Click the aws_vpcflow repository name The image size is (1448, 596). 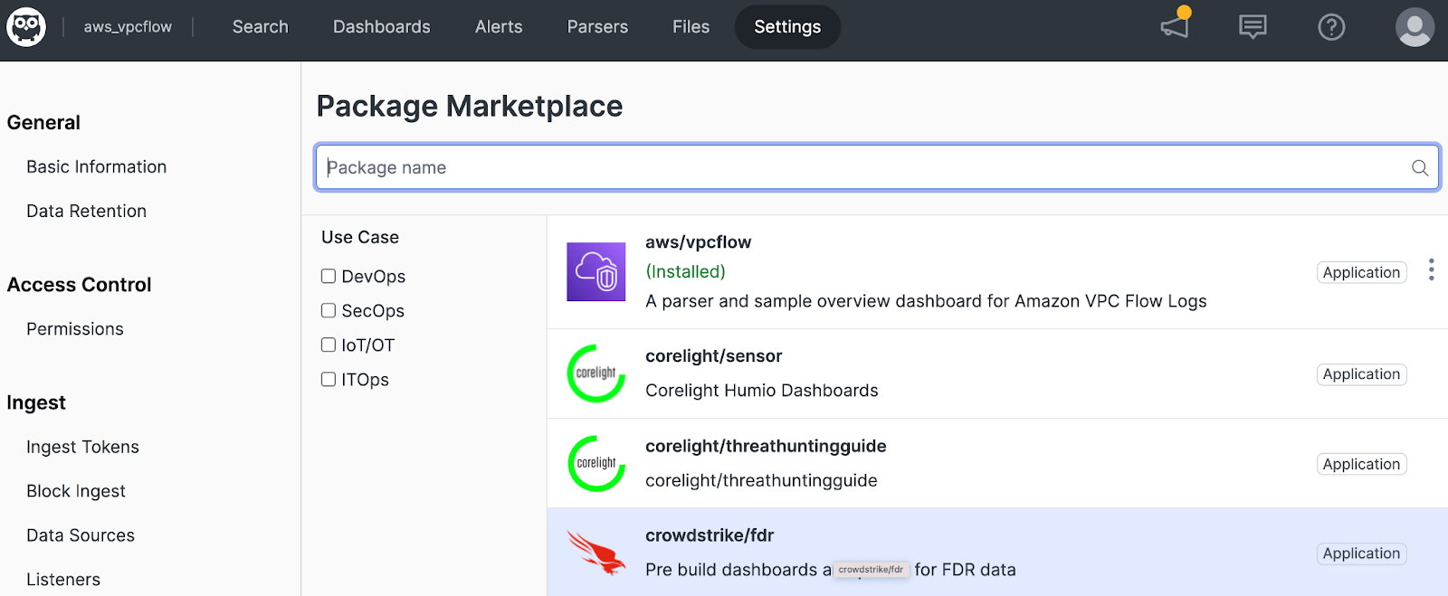[128, 27]
